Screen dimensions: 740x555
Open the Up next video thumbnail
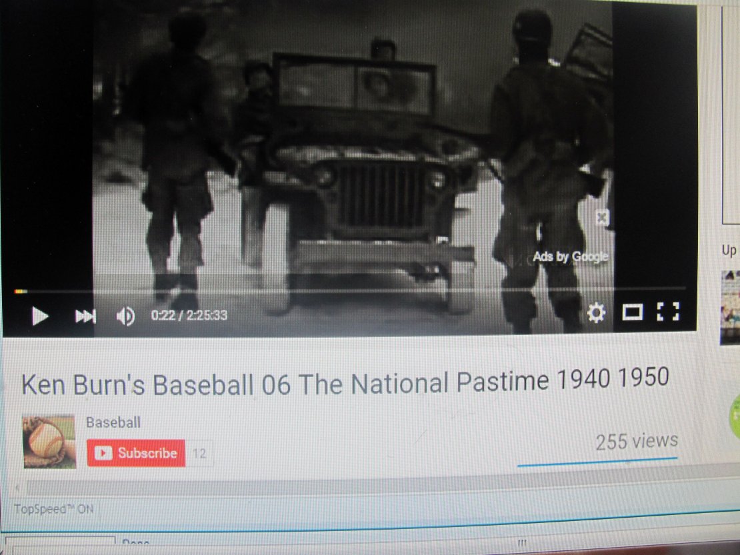(731, 307)
